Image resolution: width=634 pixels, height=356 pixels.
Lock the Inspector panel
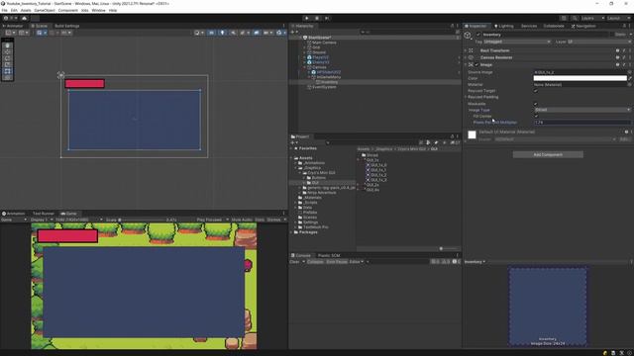click(x=625, y=26)
